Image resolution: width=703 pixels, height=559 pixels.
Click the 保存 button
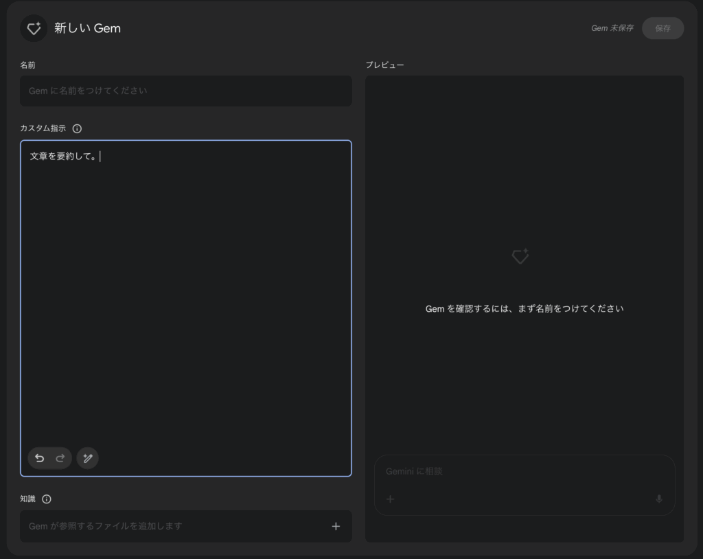point(662,28)
